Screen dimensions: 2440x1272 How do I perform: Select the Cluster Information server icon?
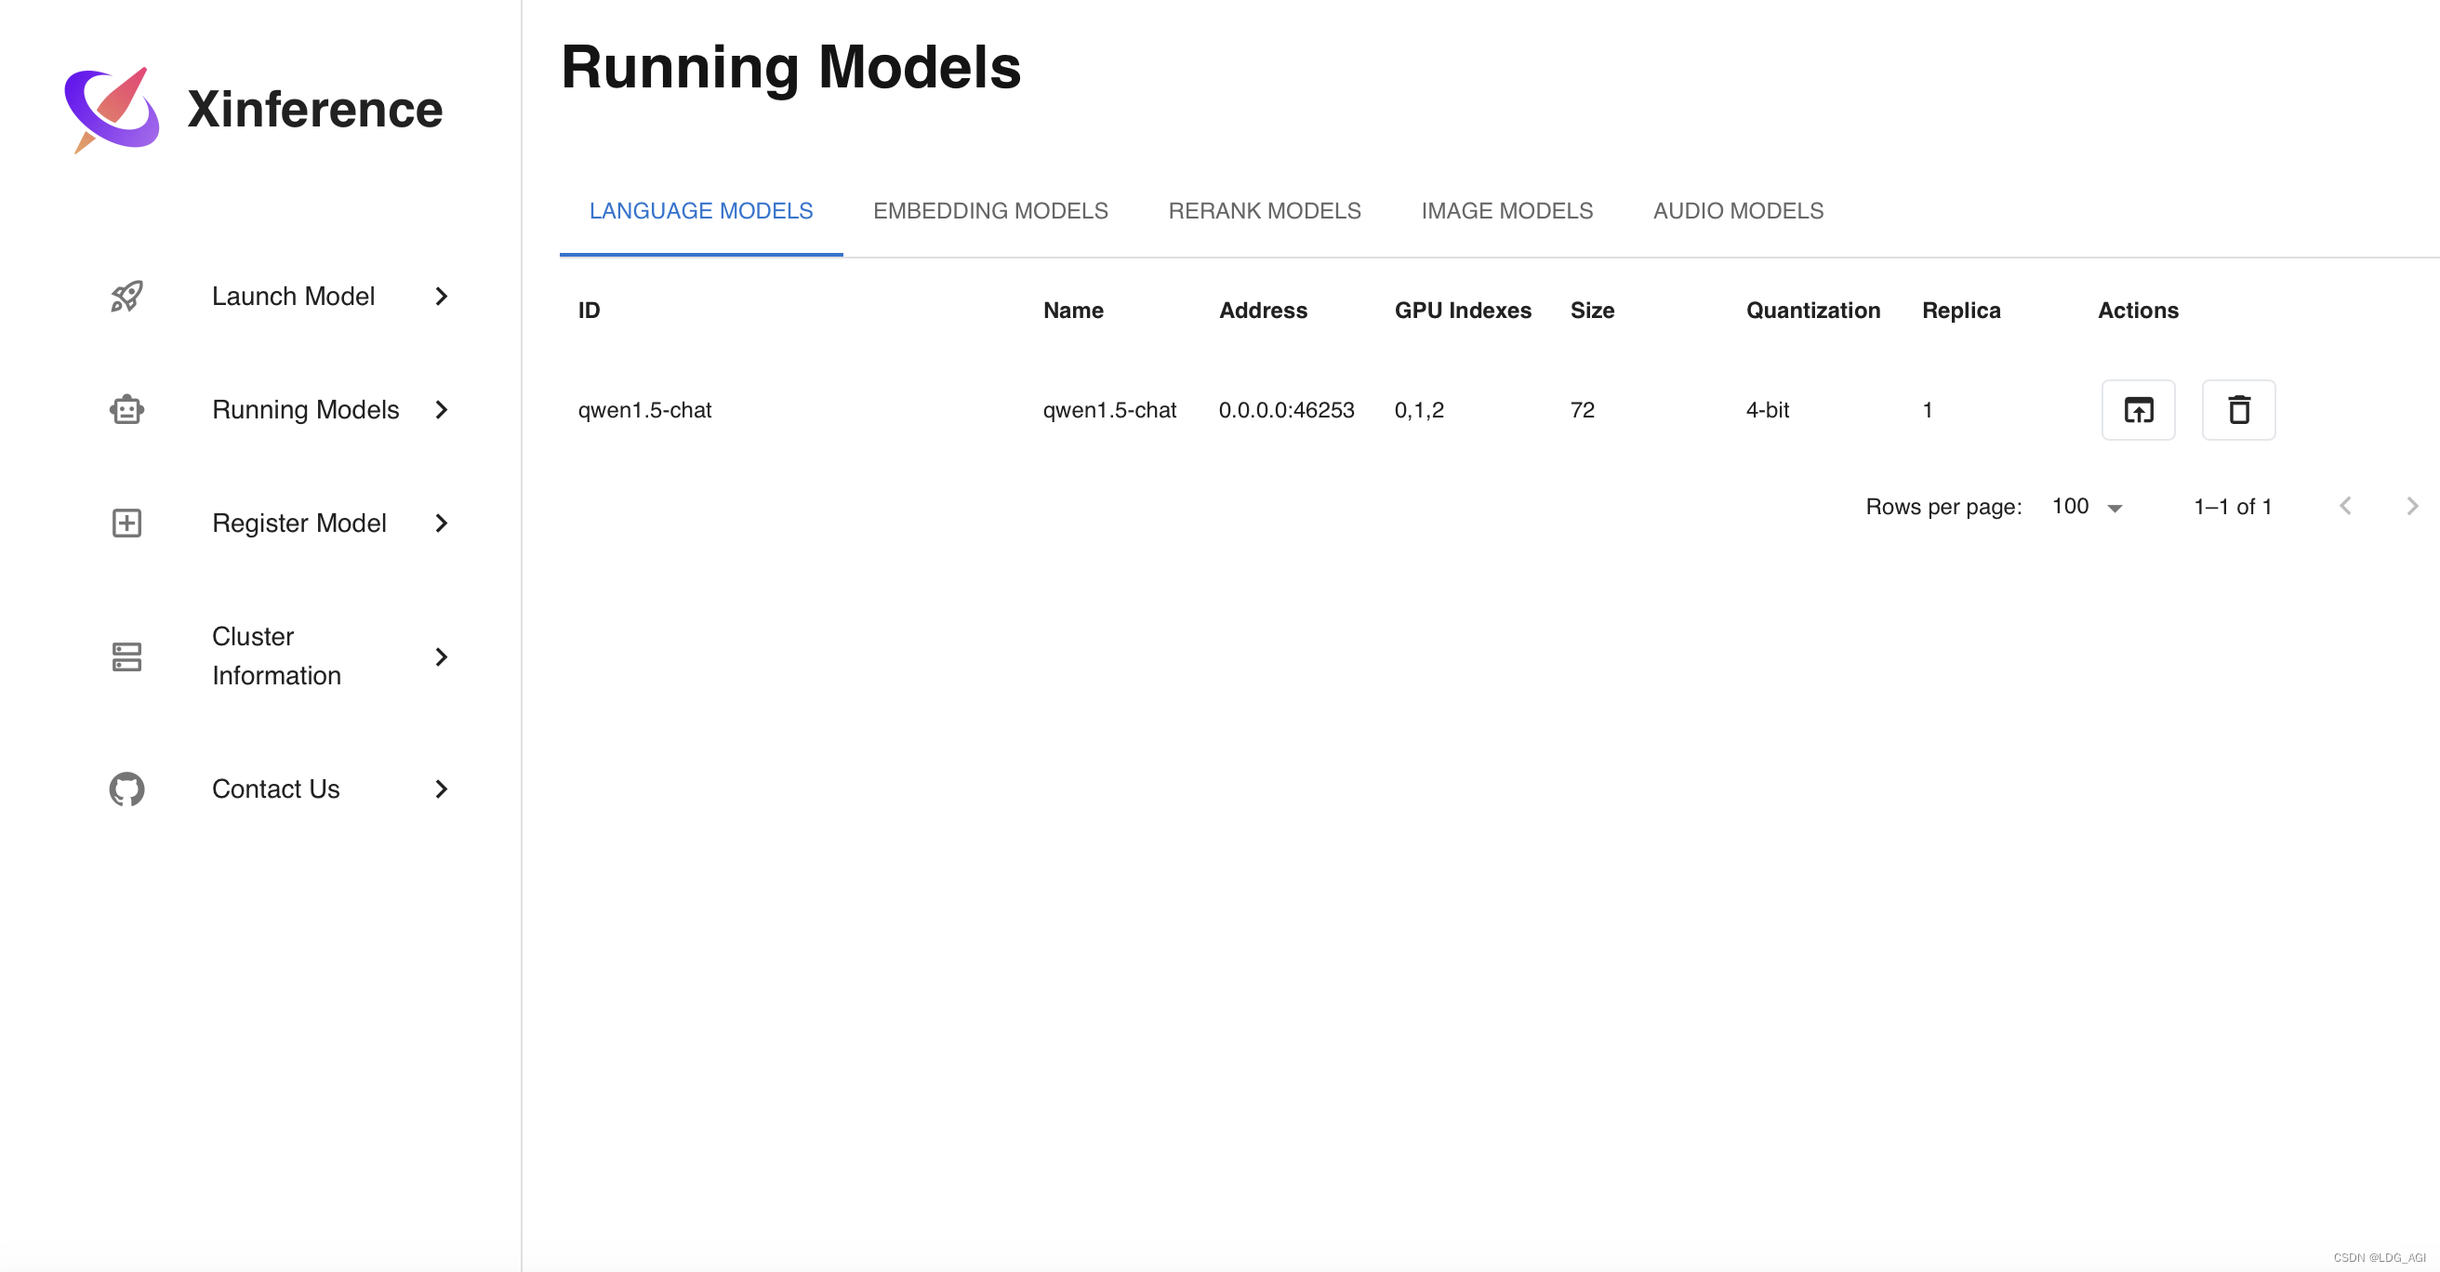(126, 656)
